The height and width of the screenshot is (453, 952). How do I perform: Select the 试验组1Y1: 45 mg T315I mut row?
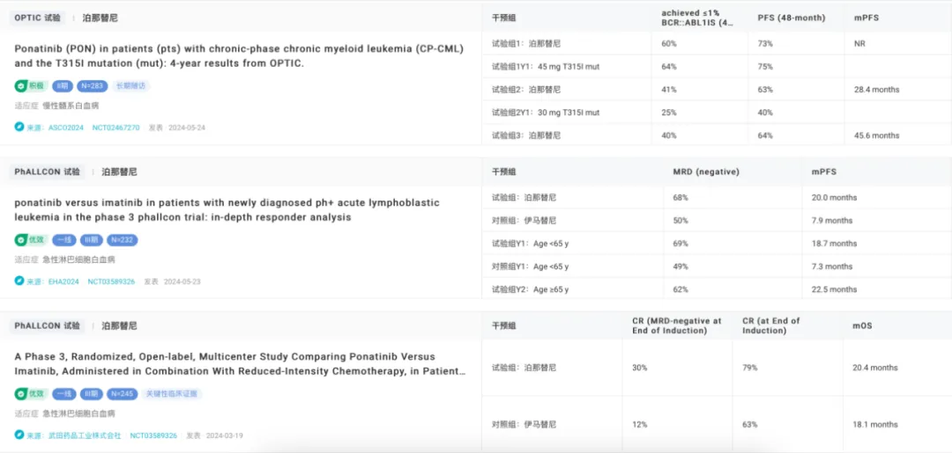point(546,67)
